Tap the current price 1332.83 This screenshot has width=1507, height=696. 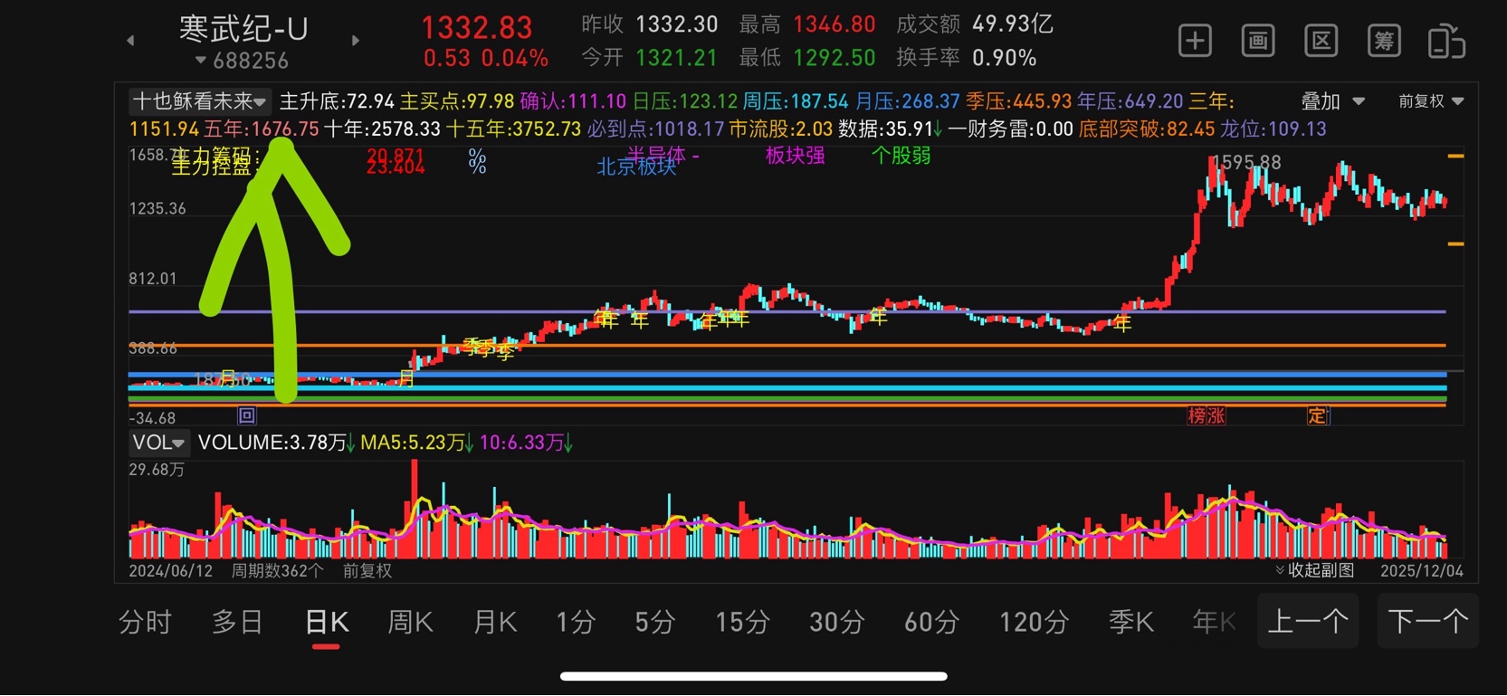pyautogui.click(x=477, y=27)
